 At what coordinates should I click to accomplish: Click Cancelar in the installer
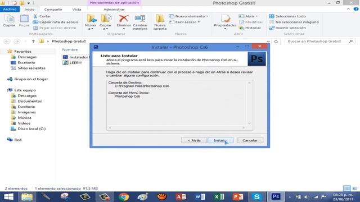click(x=250, y=140)
